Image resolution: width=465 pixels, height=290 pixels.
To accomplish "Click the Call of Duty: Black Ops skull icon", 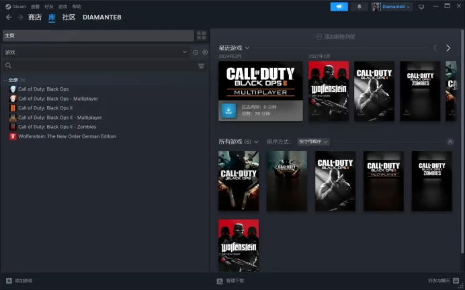I will [13, 89].
